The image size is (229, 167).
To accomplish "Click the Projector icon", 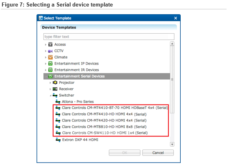I will coord(55,82).
